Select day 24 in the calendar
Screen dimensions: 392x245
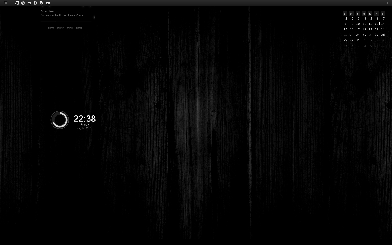click(358, 35)
